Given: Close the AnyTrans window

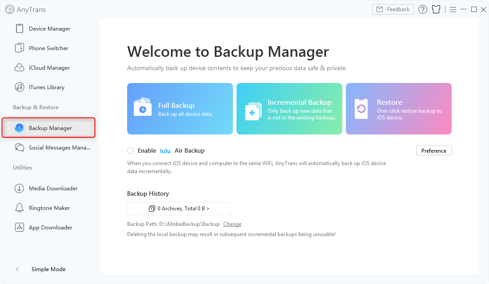Looking at the screenshot, I should [x=483, y=10].
